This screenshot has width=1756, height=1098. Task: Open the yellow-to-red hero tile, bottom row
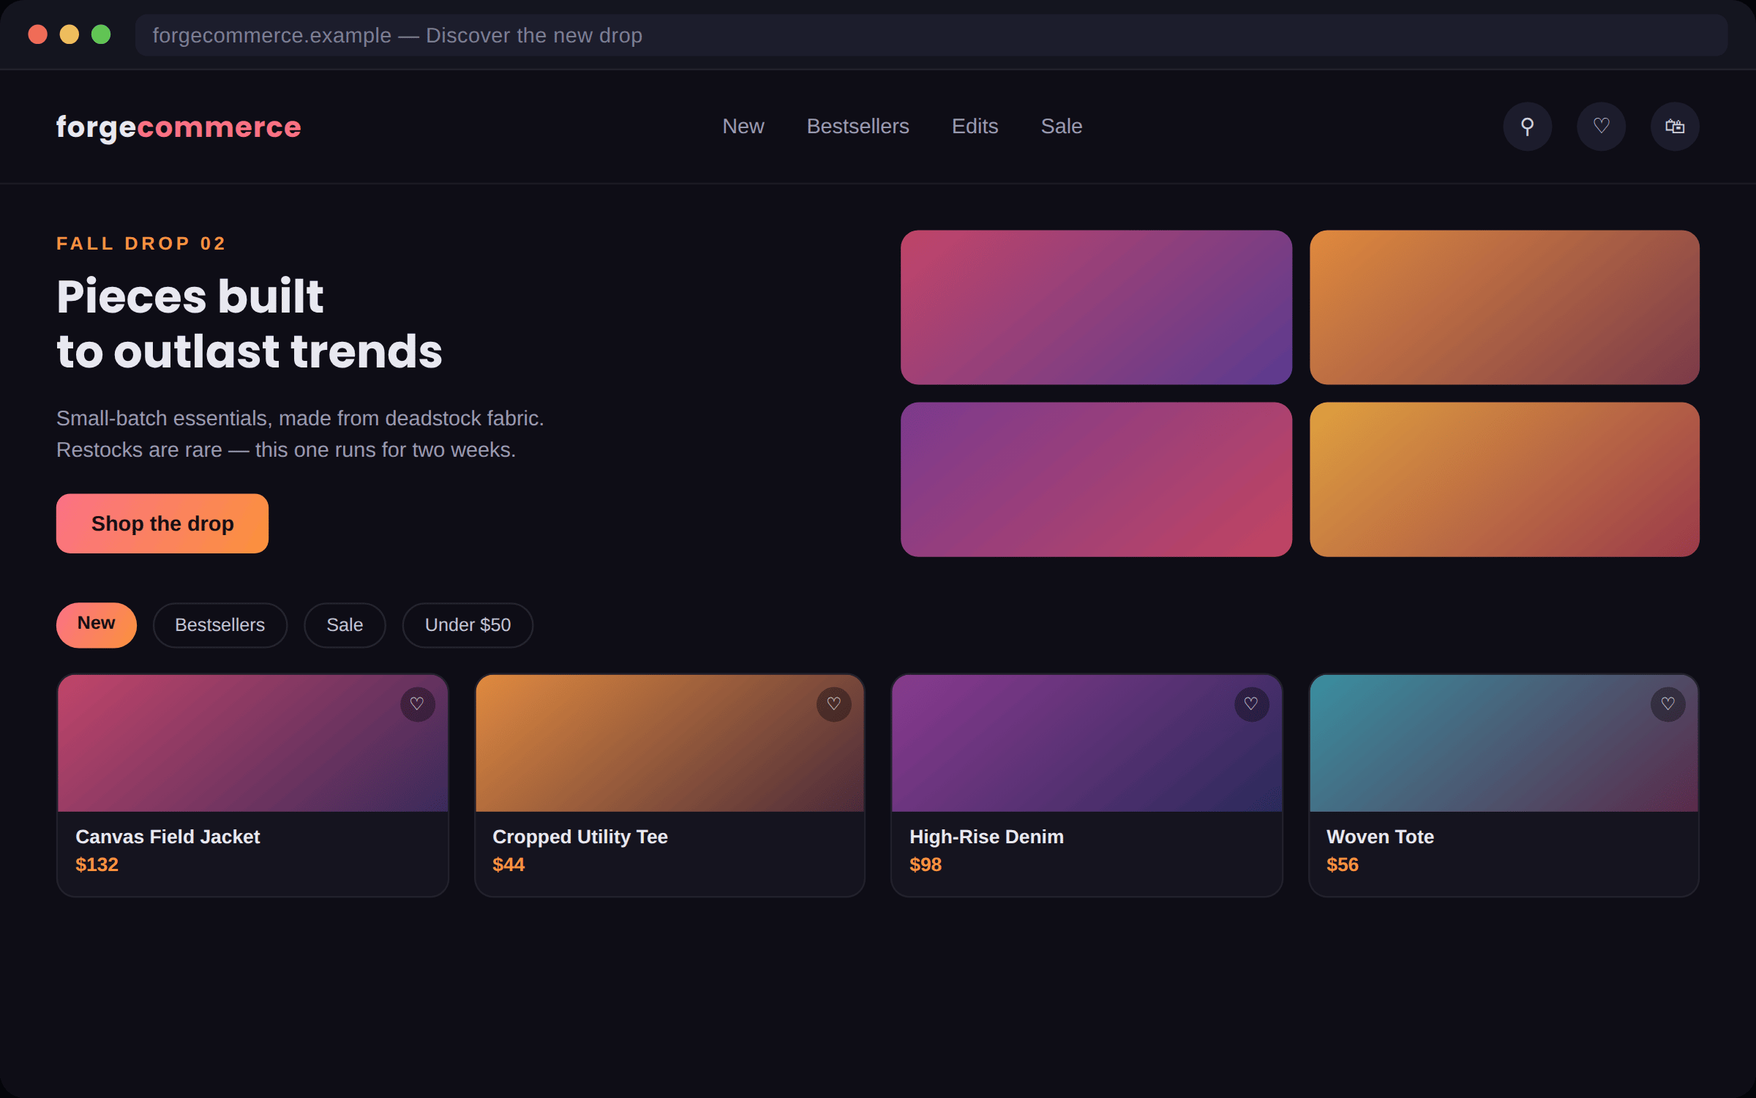(1504, 479)
